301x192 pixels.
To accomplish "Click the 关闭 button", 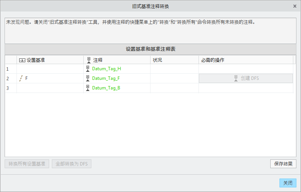I will (288, 183).
